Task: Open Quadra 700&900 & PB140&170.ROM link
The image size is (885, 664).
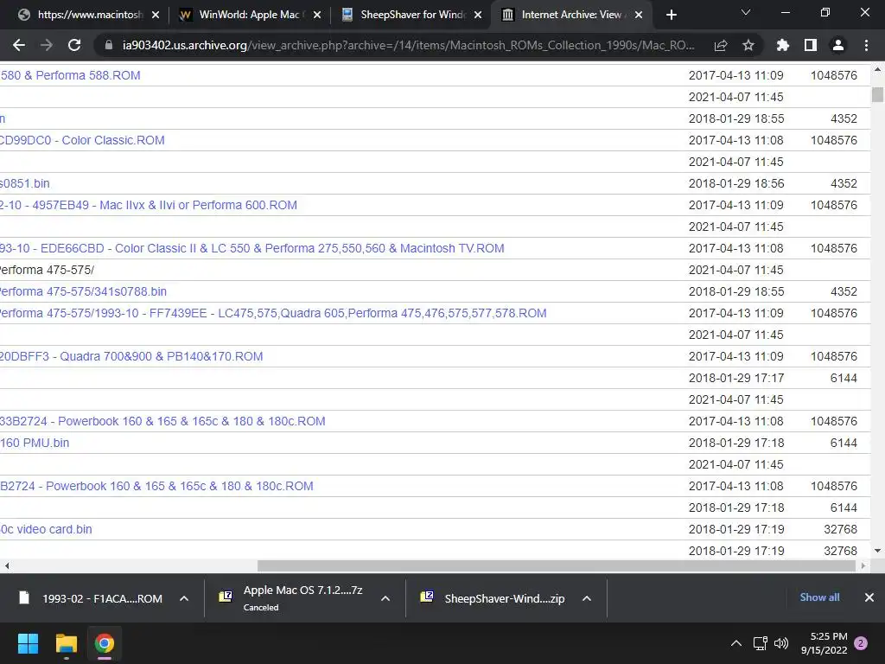Action: coord(131,356)
